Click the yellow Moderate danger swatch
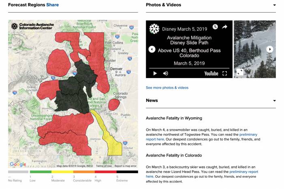 (62, 172)
